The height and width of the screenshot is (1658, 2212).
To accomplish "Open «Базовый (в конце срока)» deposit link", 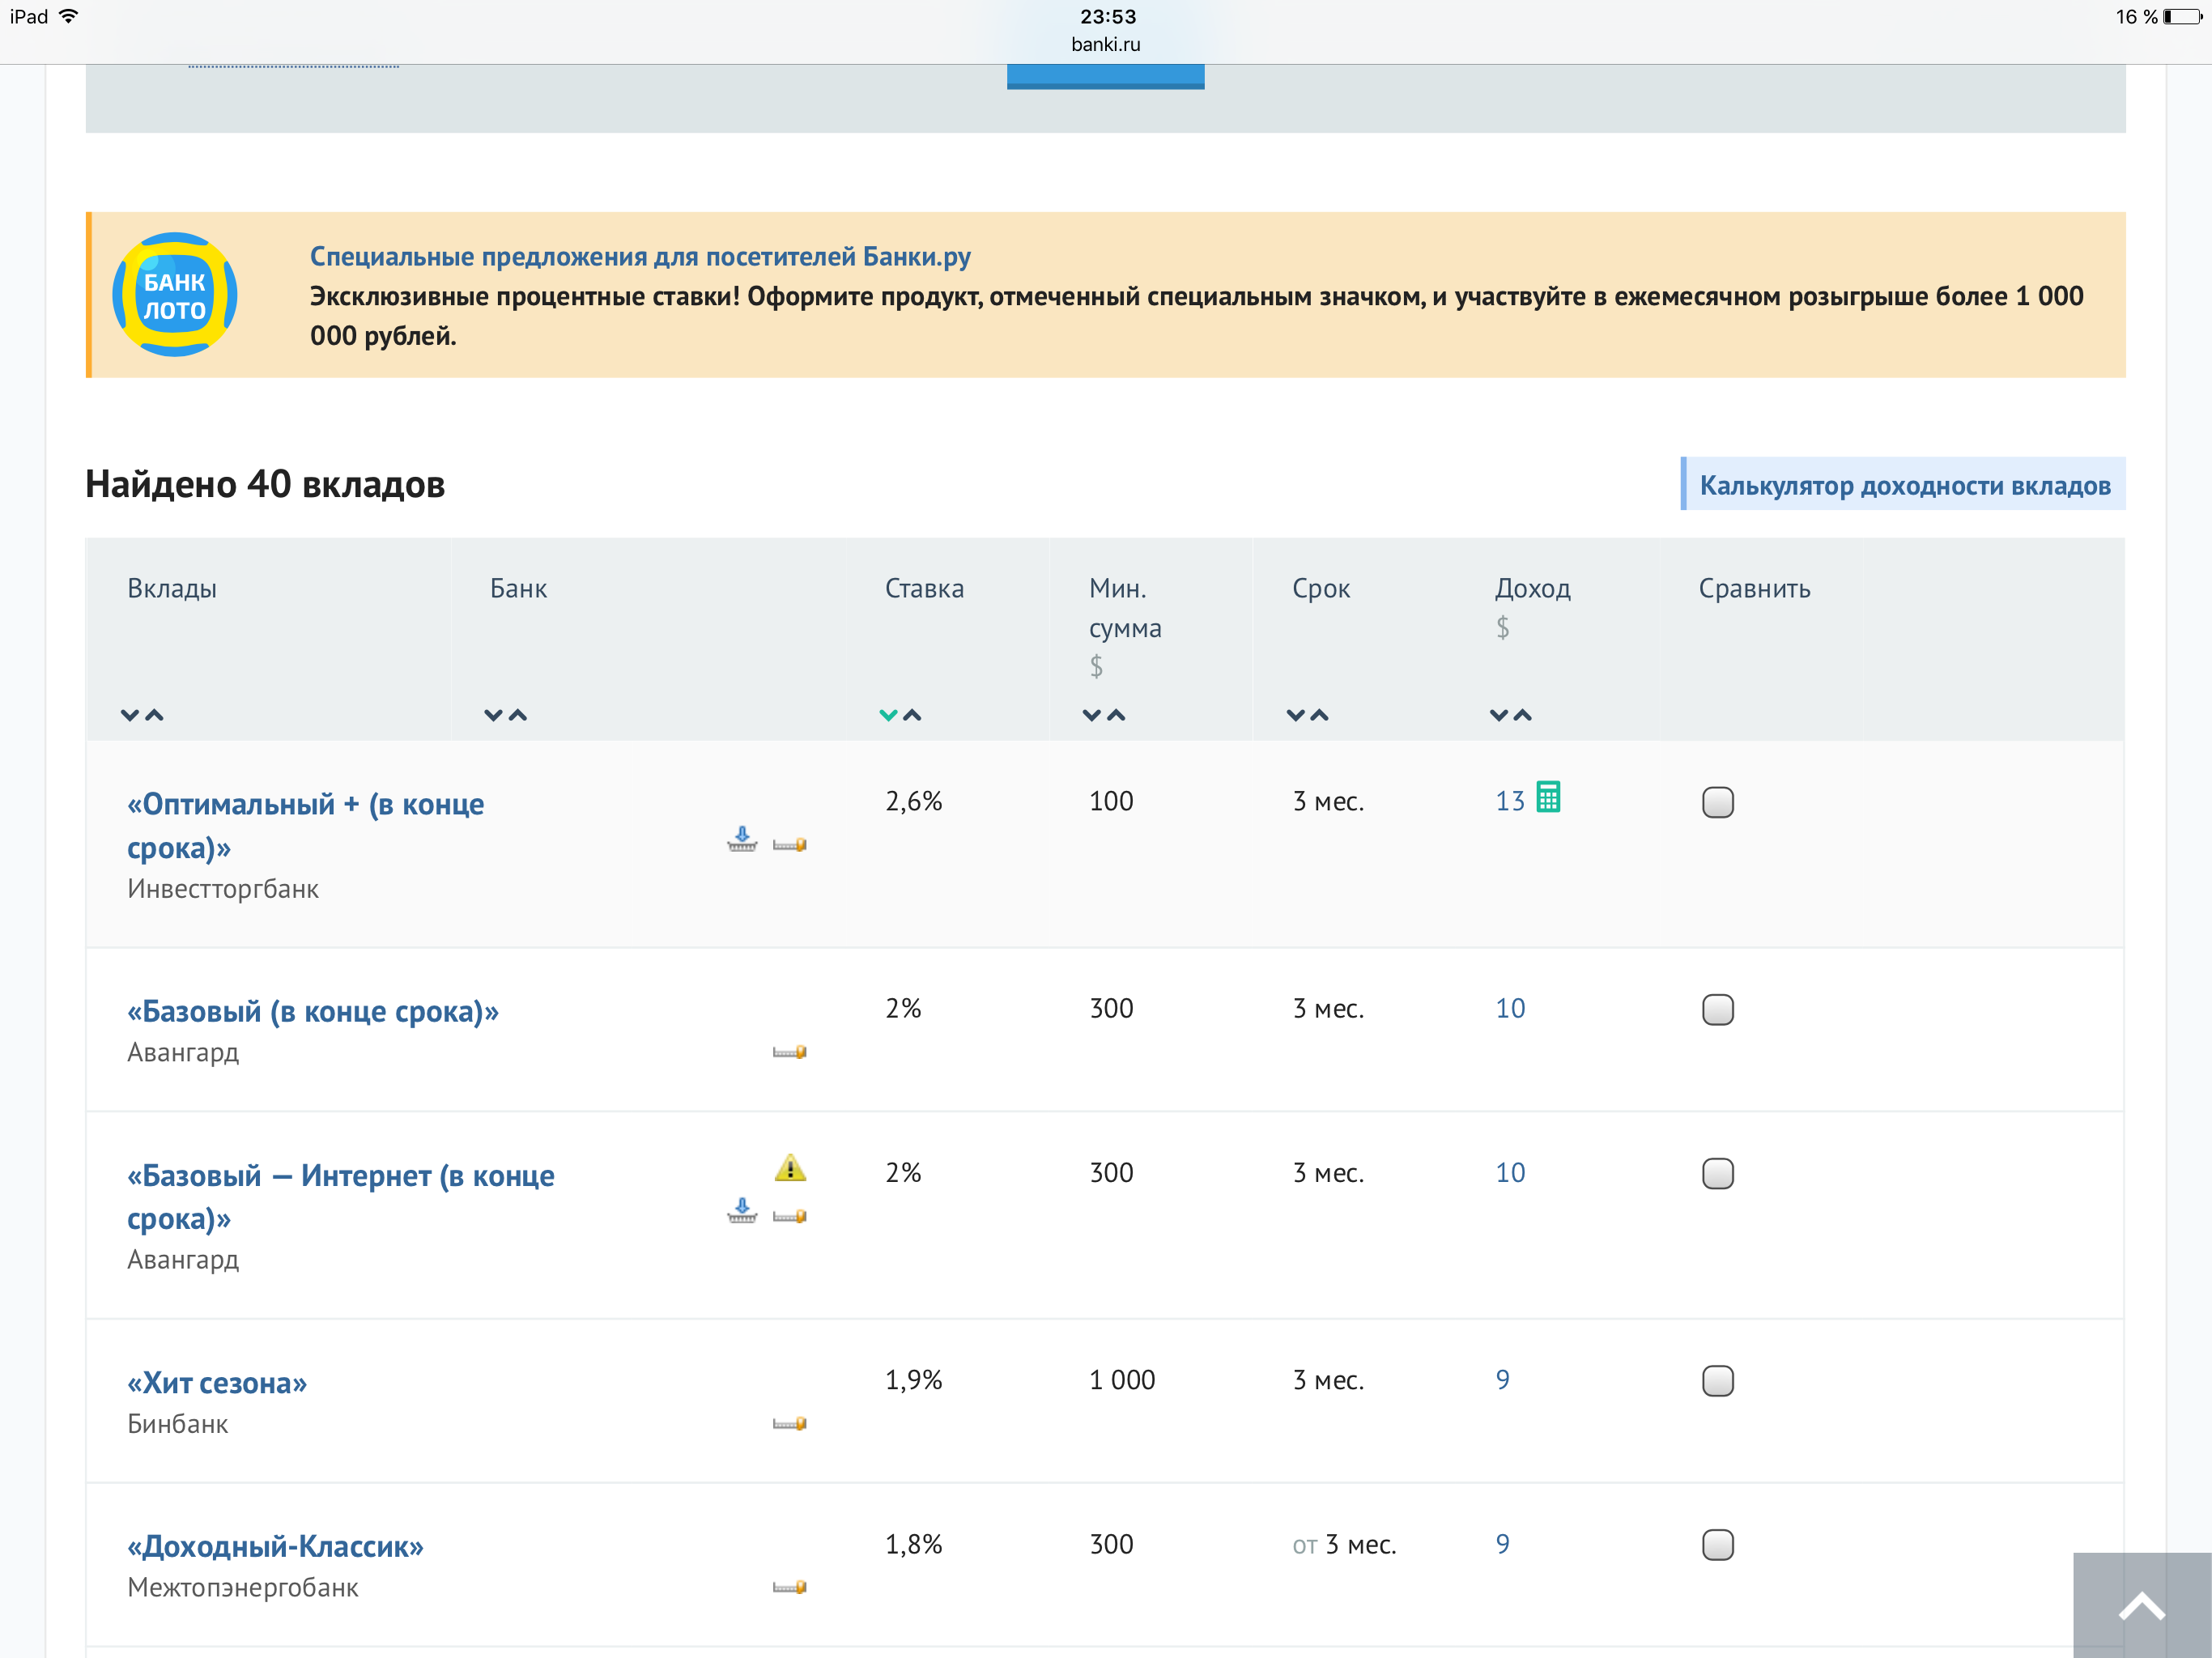I will point(313,1012).
